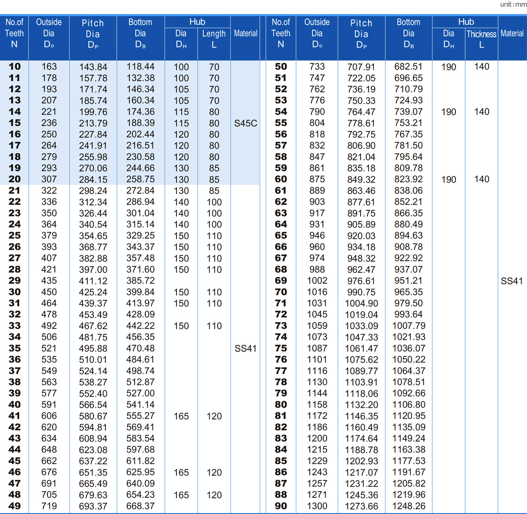The image size is (527, 514).
Task: Click bottom diameter value 188.39
Action: tap(140, 123)
